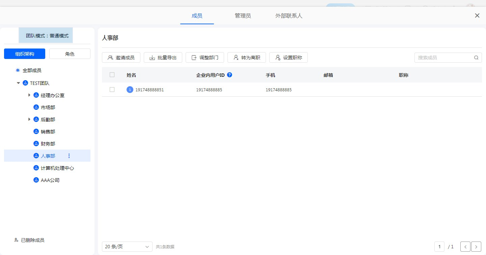Image resolution: width=486 pixels, height=255 pixels.
Task: Click the help icon beside 企业内用户ID
Action: (x=230, y=75)
